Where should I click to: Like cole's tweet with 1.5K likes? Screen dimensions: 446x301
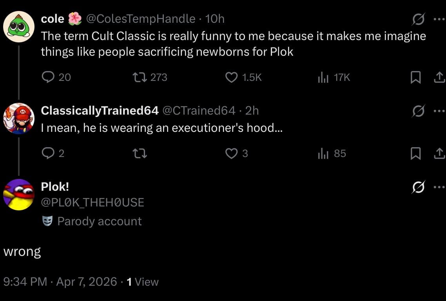click(232, 77)
